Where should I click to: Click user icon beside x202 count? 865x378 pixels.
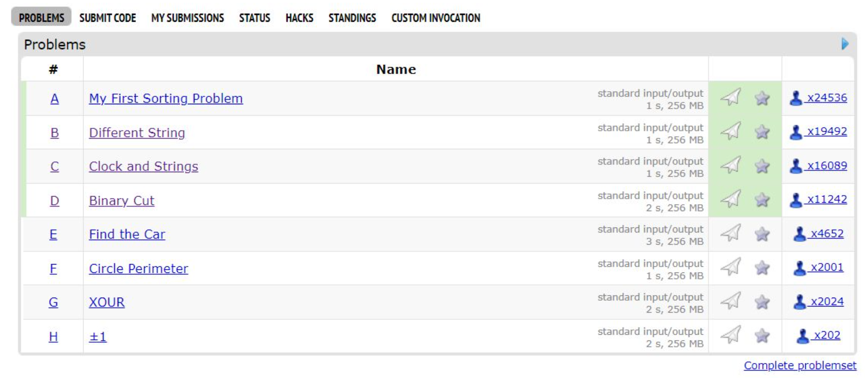pyautogui.click(x=802, y=336)
